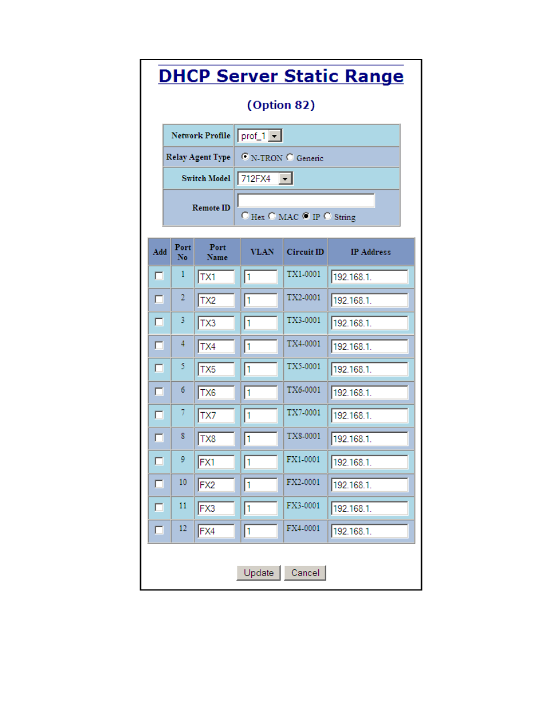
Task: Click the VLAN field for port 12
Action: pyautogui.click(x=261, y=531)
